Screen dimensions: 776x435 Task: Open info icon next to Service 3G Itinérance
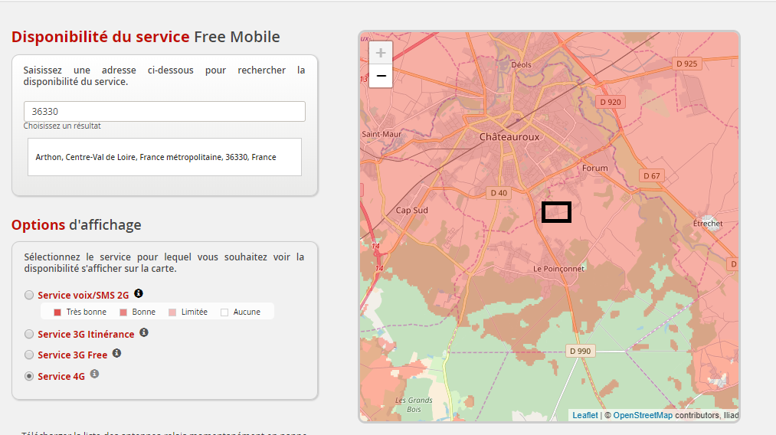tap(144, 333)
